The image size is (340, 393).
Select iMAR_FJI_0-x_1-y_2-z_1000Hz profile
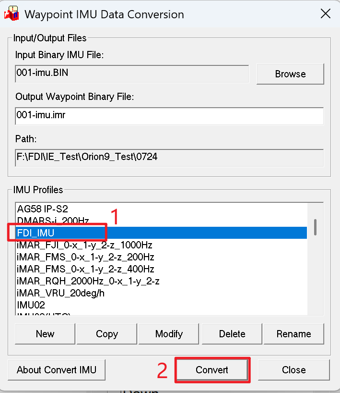point(162,245)
